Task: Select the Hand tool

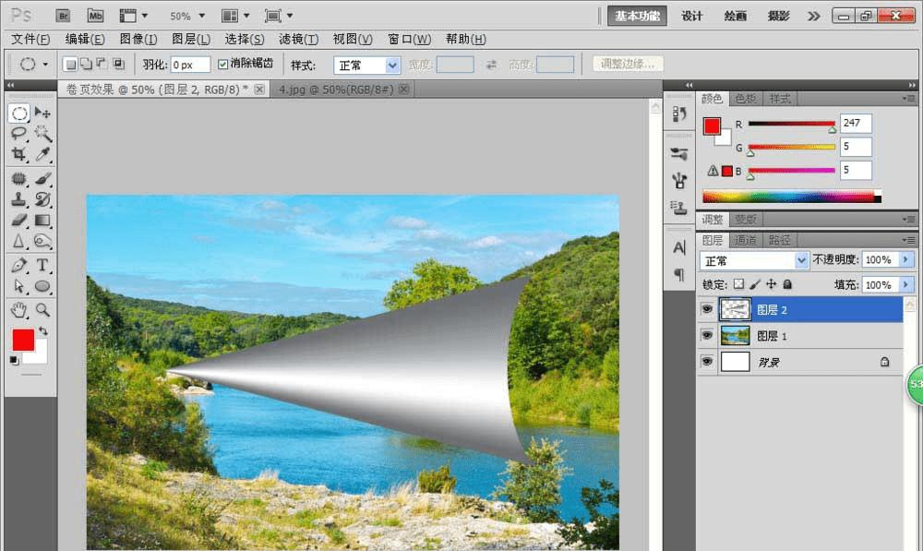Action: coord(18,309)
